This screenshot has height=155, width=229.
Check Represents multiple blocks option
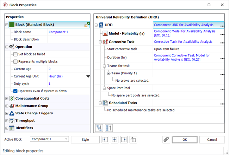[16, 61]
